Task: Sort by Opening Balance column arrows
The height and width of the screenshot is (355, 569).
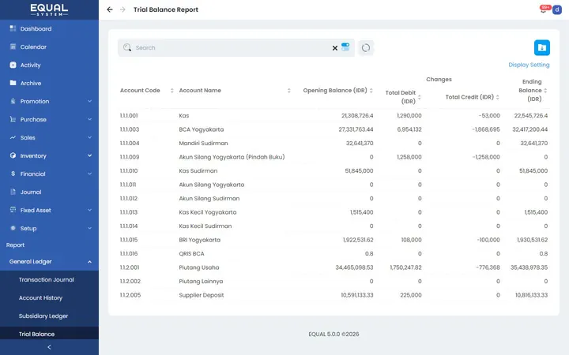Action: [x=371, y=91]
